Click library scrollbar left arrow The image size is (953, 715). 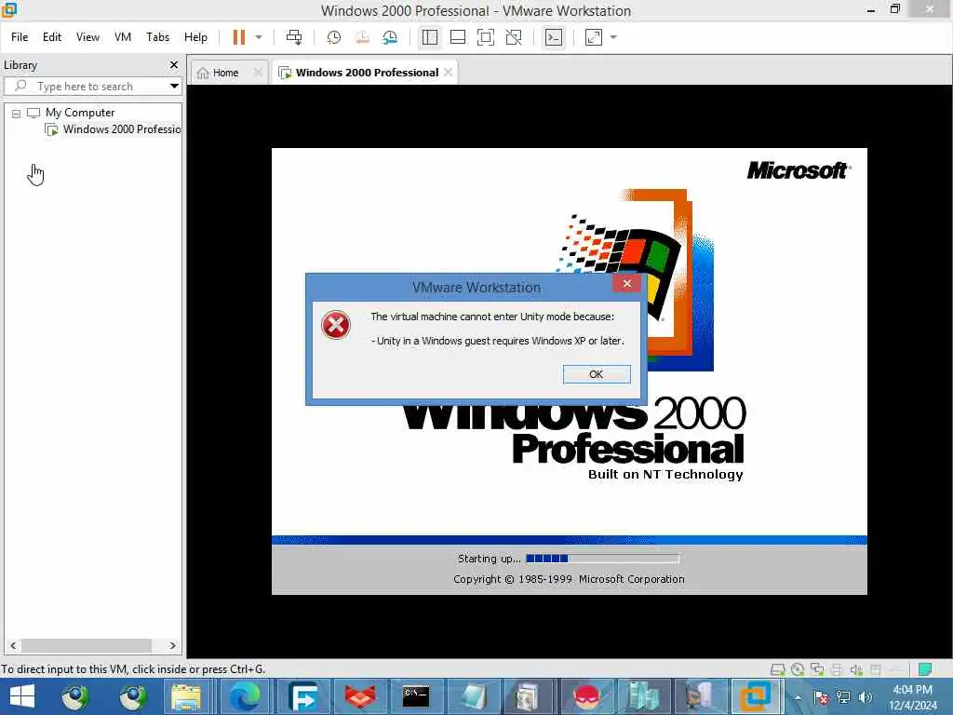(x=13, y=646)
